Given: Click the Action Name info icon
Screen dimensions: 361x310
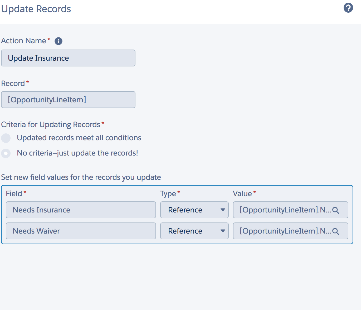Looking at the screenshot, I should (58, 41).
